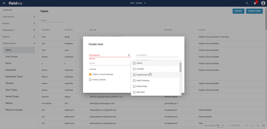Open the 1000 - Almika company dropdown
267x129 pixels.
coord(138,3)
